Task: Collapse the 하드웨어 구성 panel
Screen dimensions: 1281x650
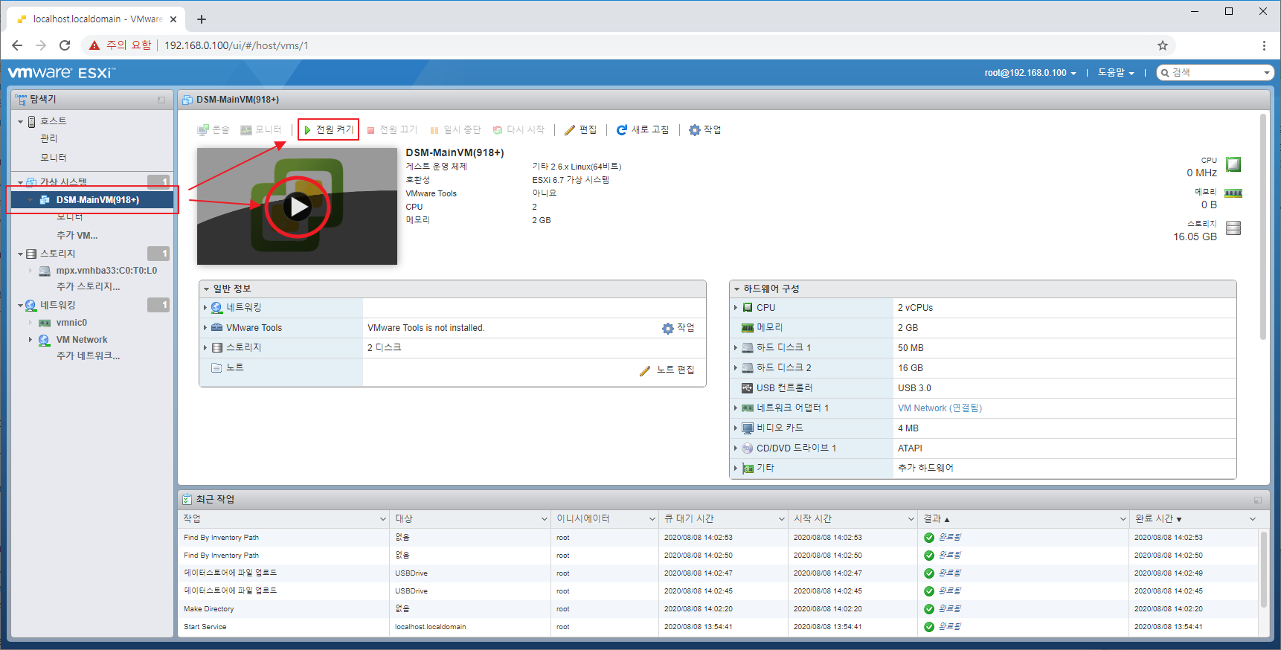Action: tap(737, 289)
